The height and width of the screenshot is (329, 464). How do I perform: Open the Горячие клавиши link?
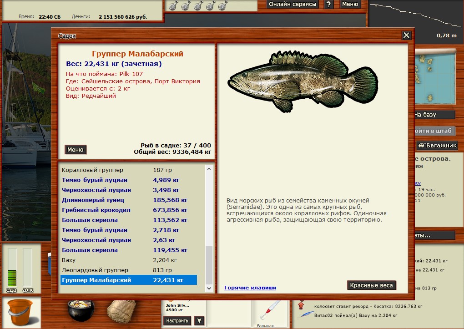pyautogui.click(x=250, y=288)
